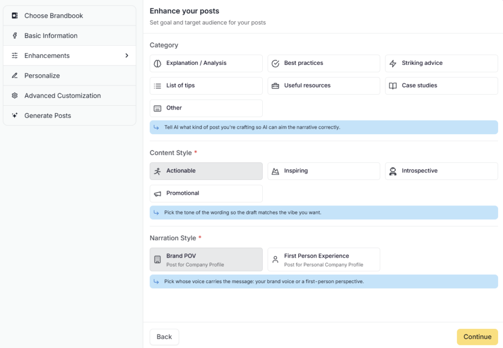Expand the Enhancements section chevron
503x348 pixels.
(x=127, y=56)
